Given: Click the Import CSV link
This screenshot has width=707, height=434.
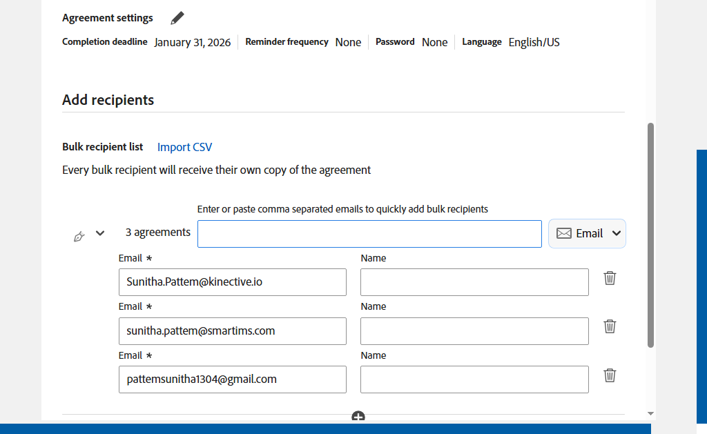Looking at the screenshot, I should 184,147.
